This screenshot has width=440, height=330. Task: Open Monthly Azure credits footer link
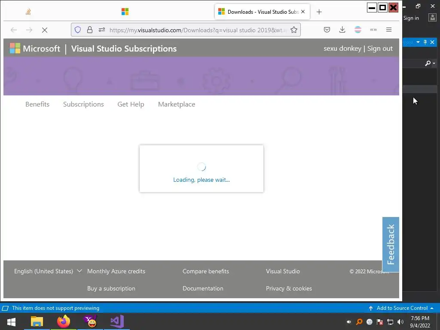(116, 272)
